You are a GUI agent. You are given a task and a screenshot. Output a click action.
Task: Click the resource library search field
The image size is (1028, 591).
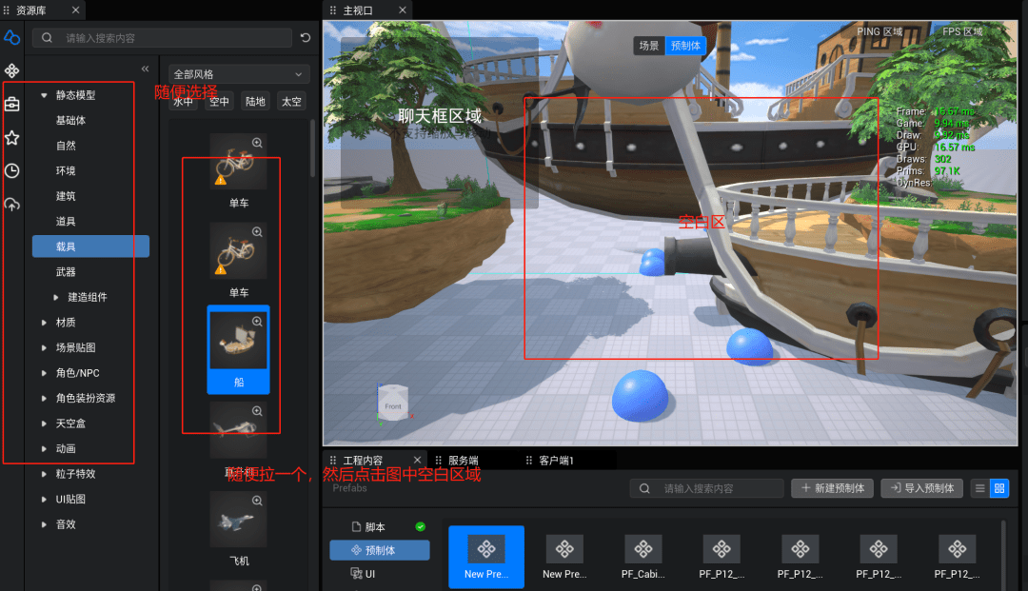click(x=162, y=38)
